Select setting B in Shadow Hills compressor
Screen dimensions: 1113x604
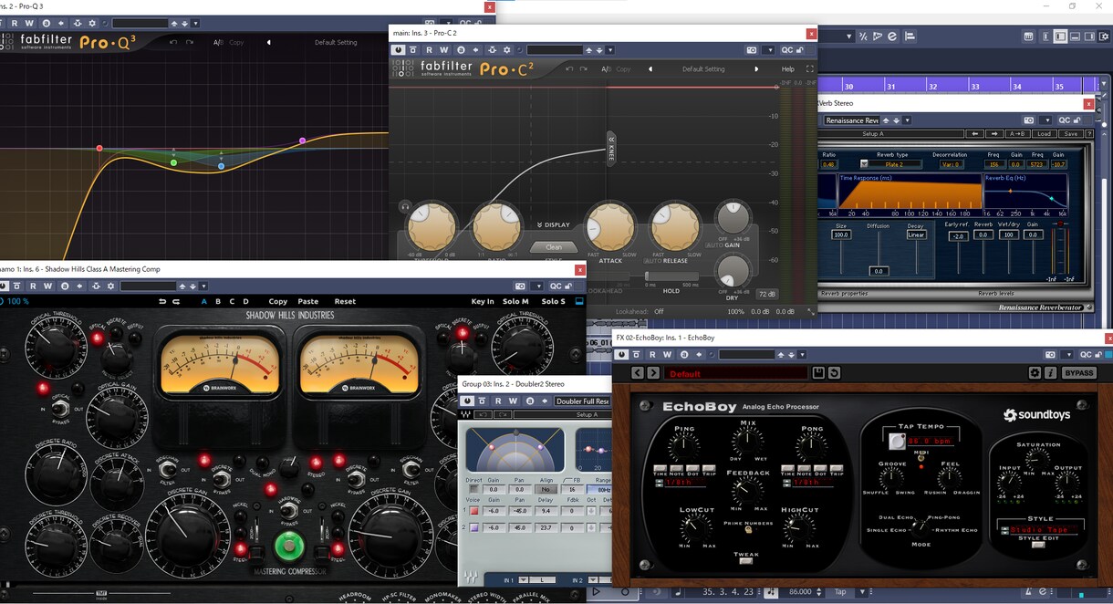218,301
